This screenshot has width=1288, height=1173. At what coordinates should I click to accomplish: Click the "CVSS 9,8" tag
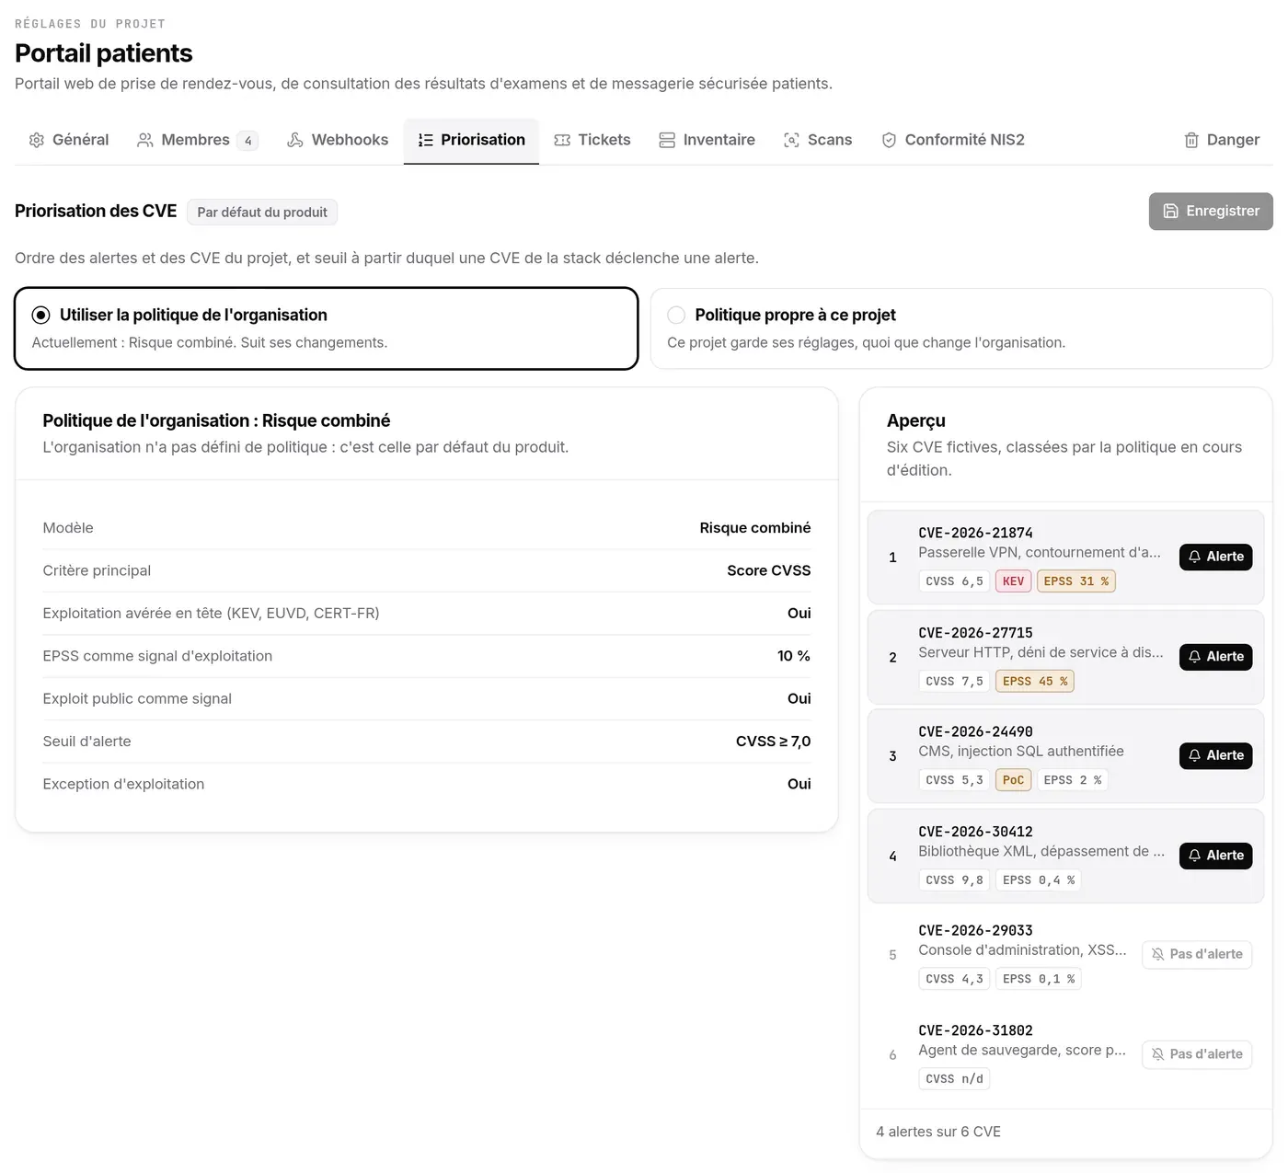coord(954,880)
